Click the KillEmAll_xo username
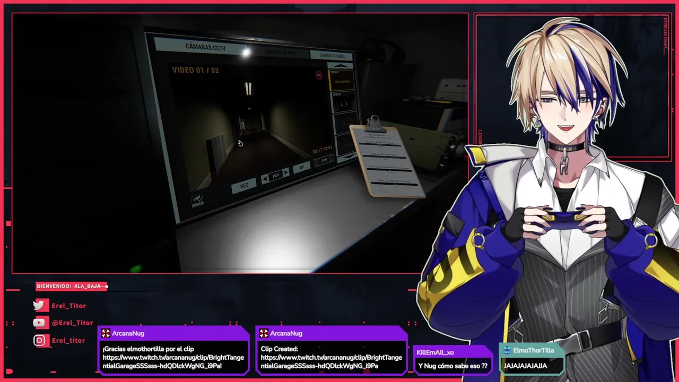Image resolution: width=679 pixels, height=382 pixels. (x=435, y=352)
